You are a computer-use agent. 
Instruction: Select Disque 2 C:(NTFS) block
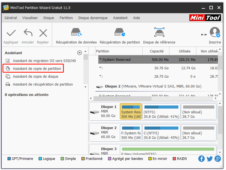click(161, 132)
